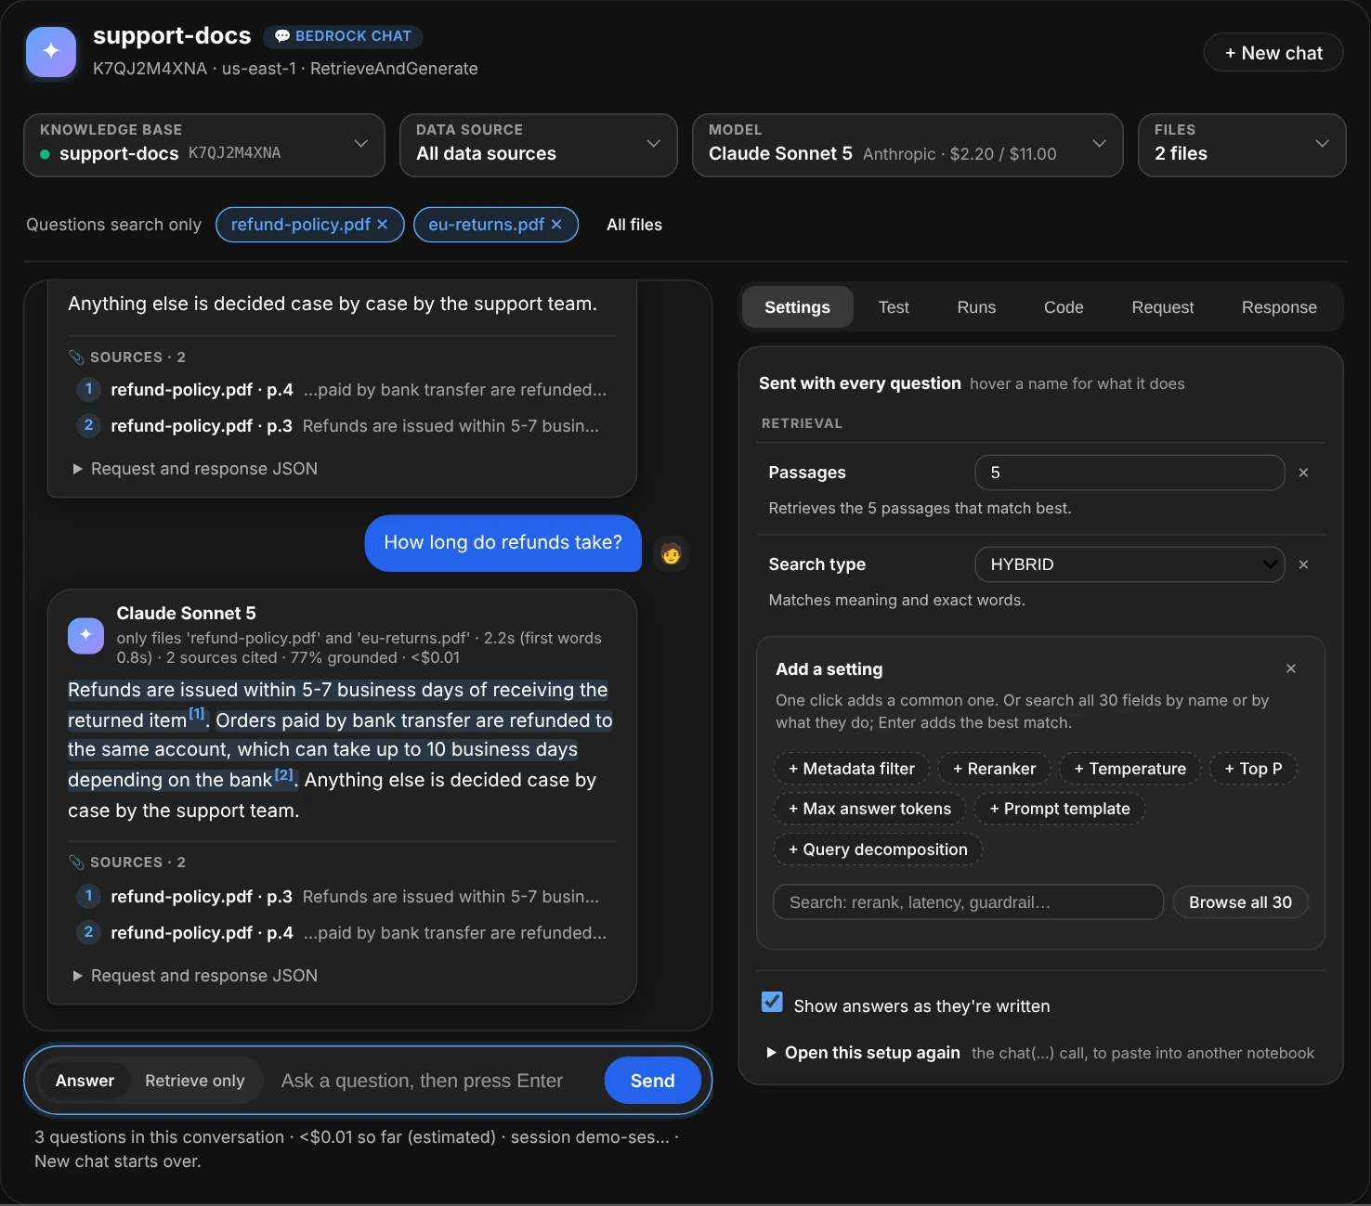Open the Data Source dropdown

(x=539, y=145)
